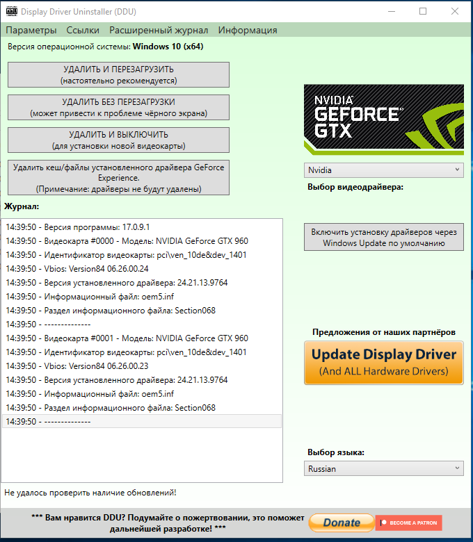Close the DDU window
Screen dimensions: 473x542
tap(455, 11)
